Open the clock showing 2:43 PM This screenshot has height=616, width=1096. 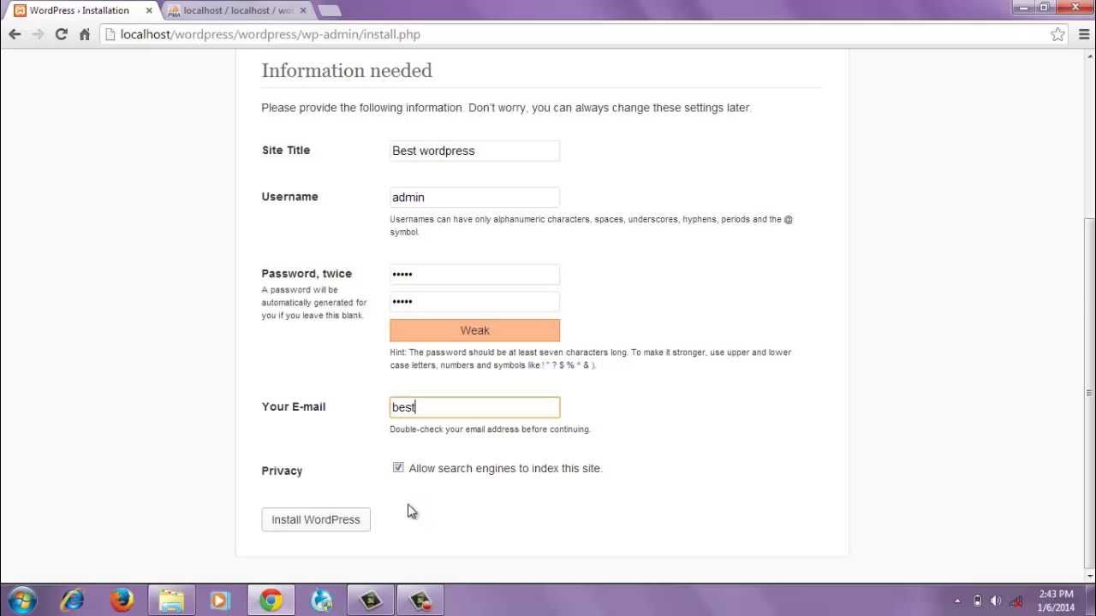1055,601
